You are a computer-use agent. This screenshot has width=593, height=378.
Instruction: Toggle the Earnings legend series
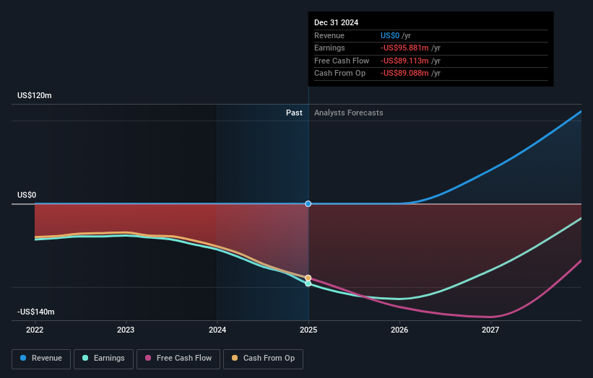point(103,359)
